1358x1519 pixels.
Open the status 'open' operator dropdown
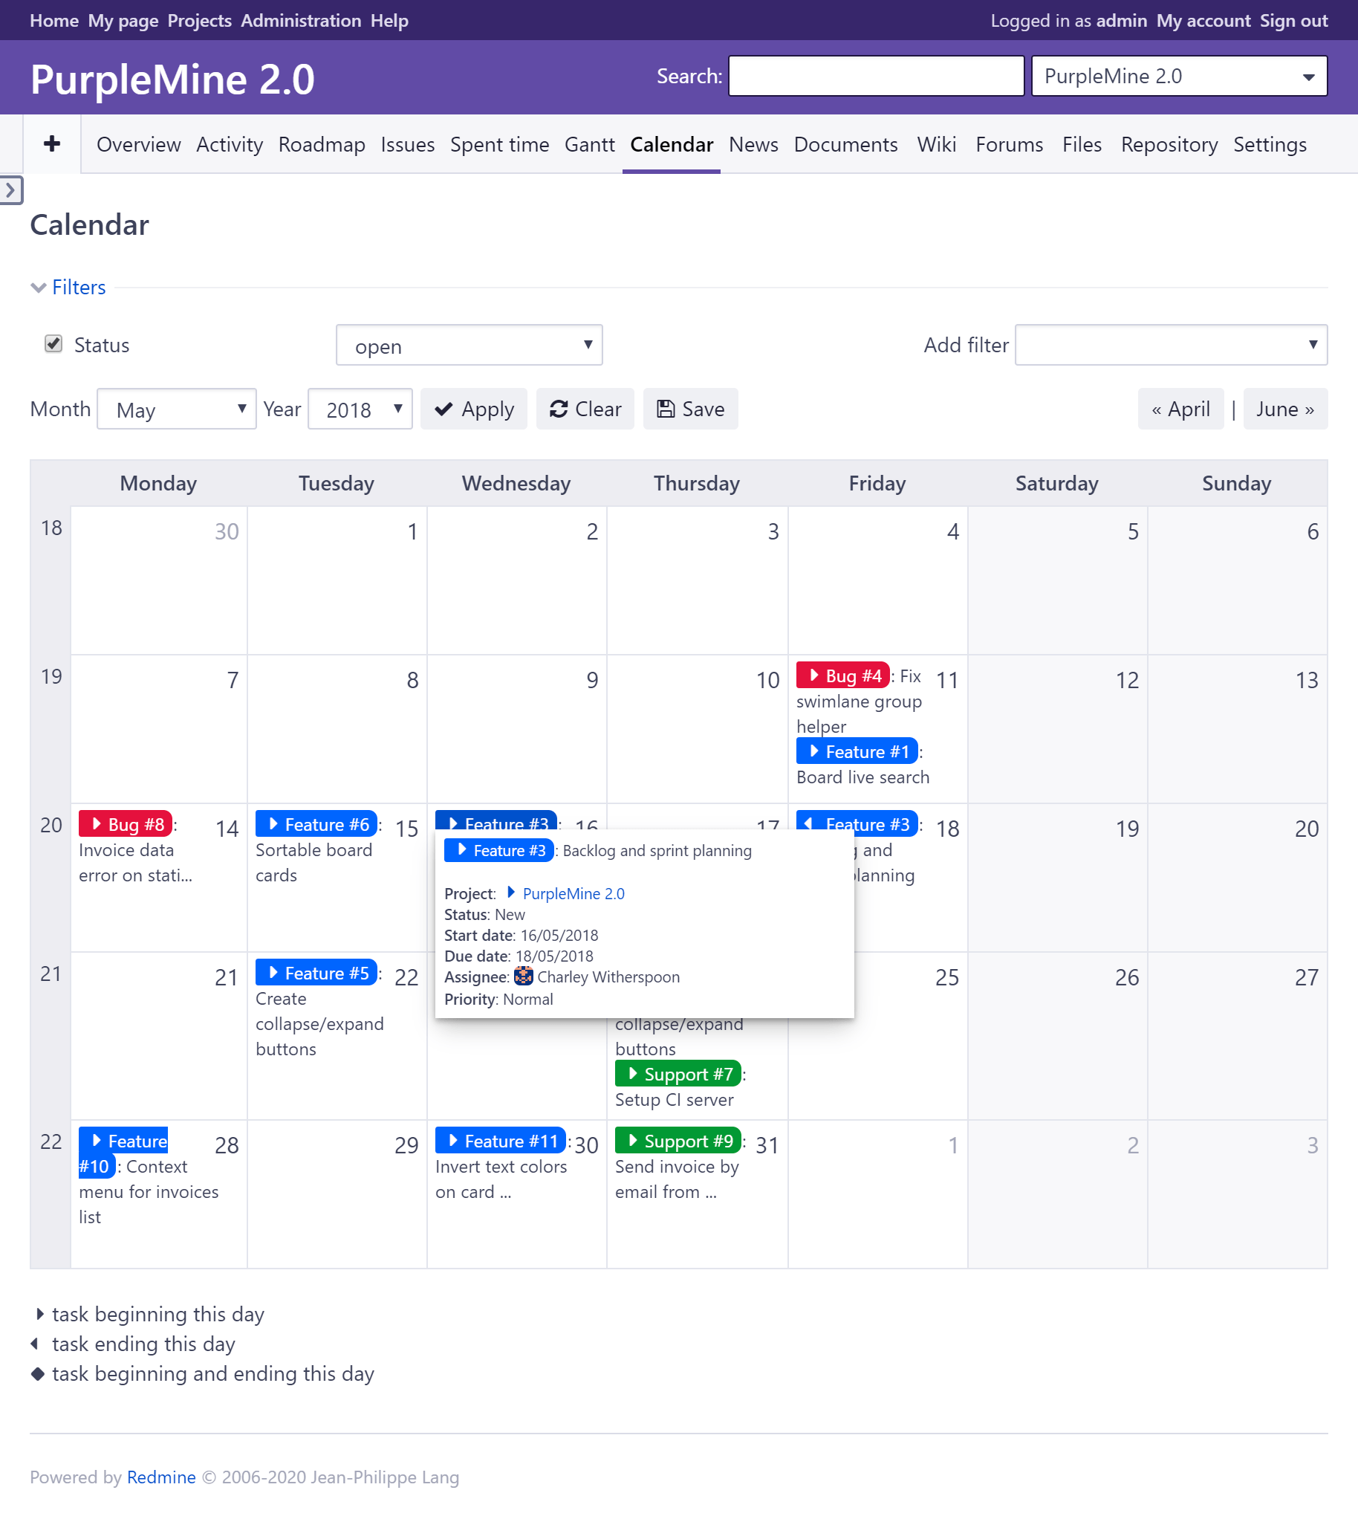[x=469, y=346]
